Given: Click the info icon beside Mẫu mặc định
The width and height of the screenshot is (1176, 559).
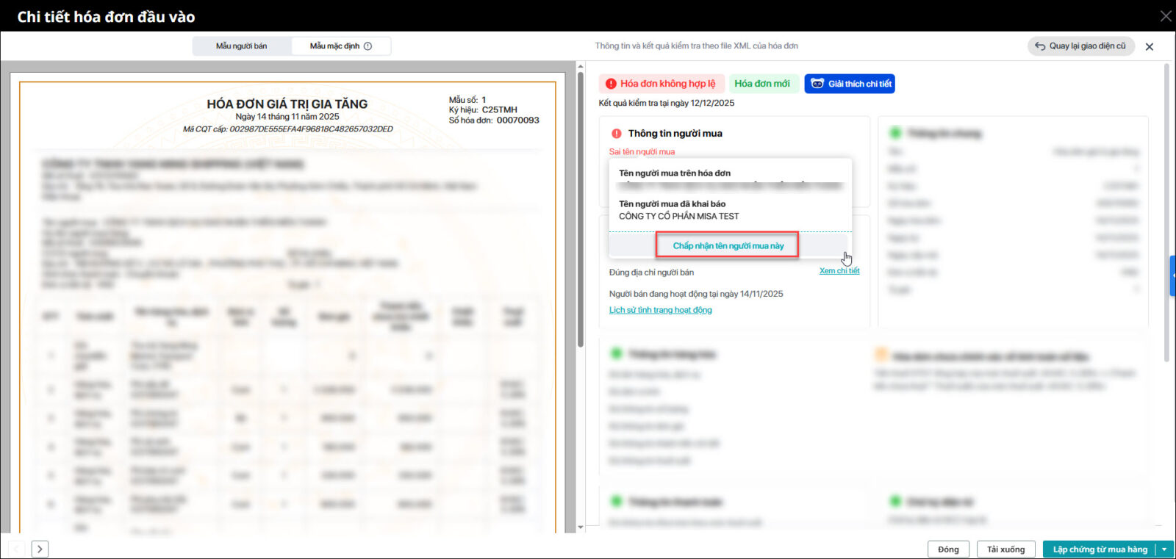Looking at the screenshot, I should [x=368, y=46].
